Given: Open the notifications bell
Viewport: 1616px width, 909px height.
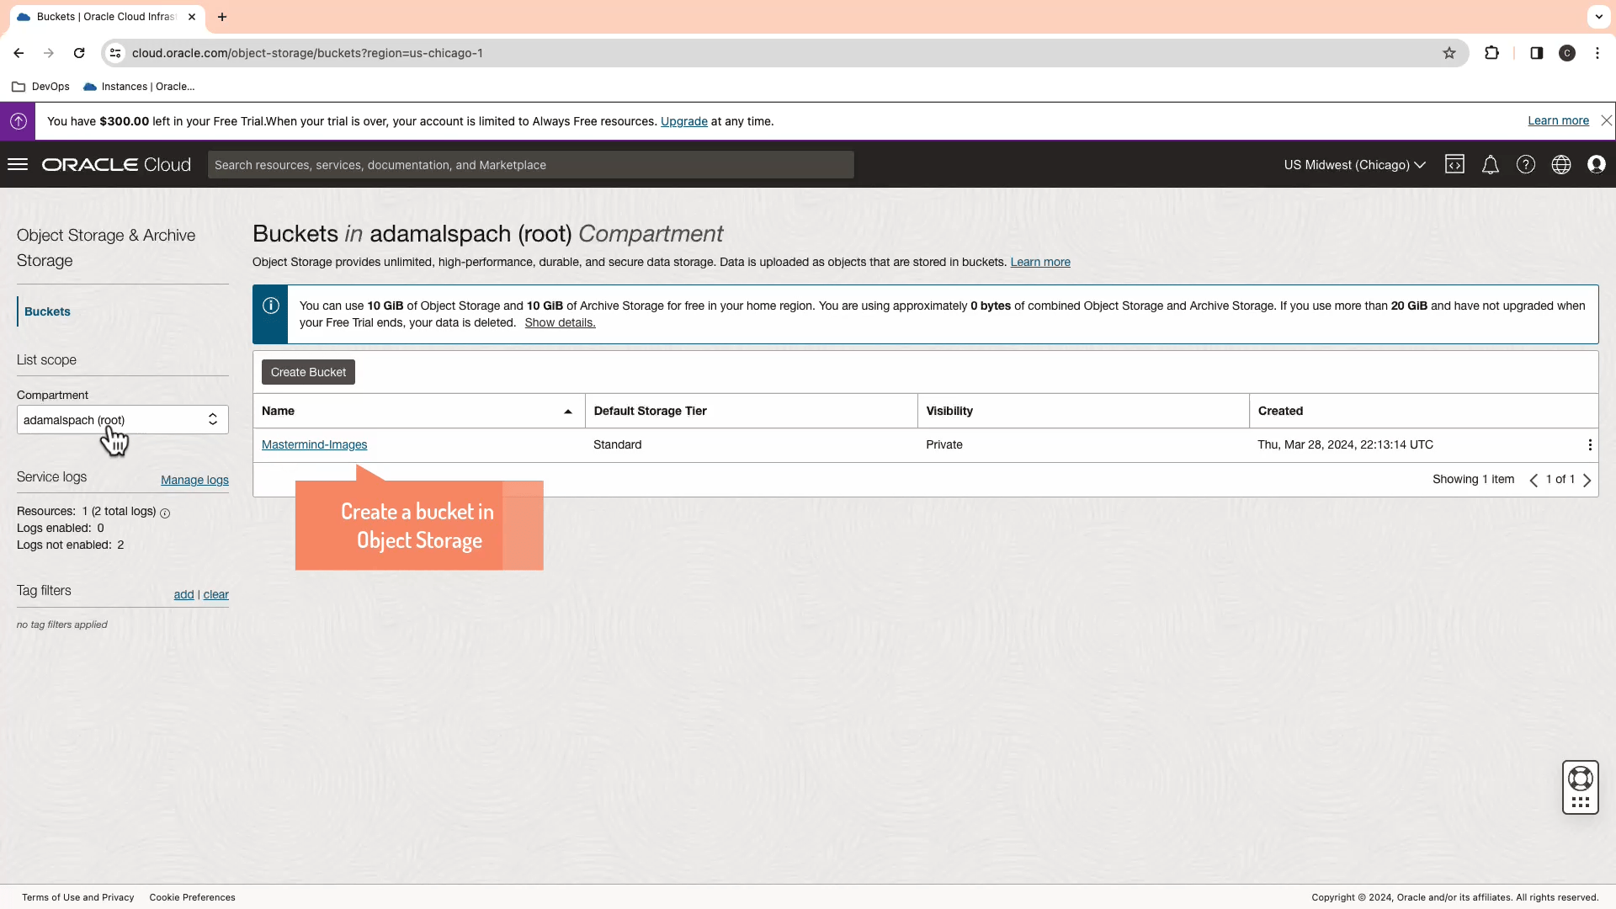Looking at the screenshot, I should coord(1490,164).
